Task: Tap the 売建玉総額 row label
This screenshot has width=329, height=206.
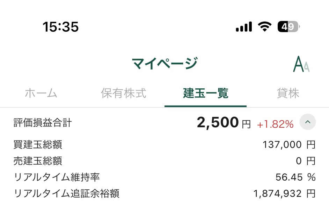Action: coord(38,161)
